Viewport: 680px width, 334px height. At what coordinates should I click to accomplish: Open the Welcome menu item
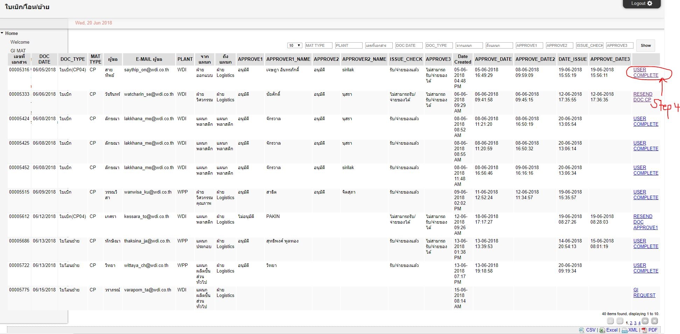(20, 42)
